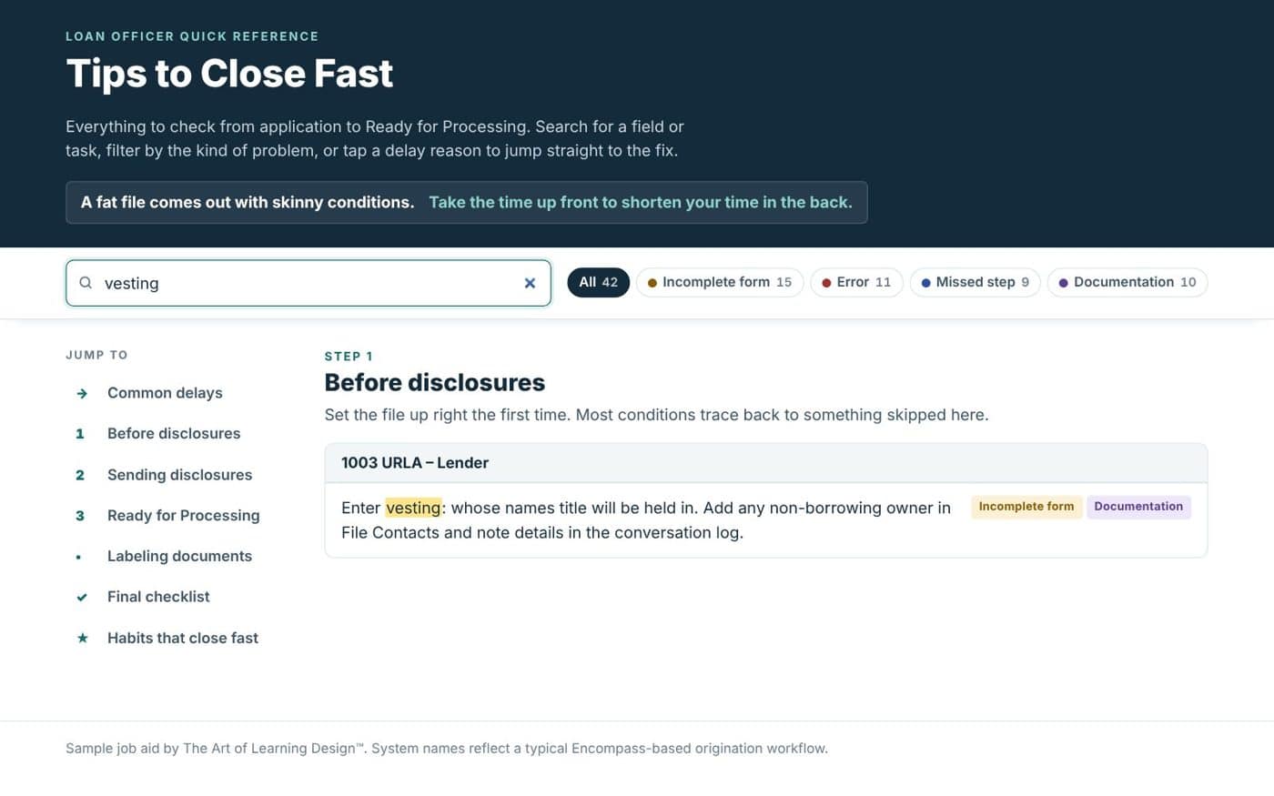Filter by Incomplete form 15

[x=720, y=282]
